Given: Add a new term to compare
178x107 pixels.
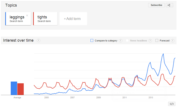Looking at the screenshot, I should [73, 19].
